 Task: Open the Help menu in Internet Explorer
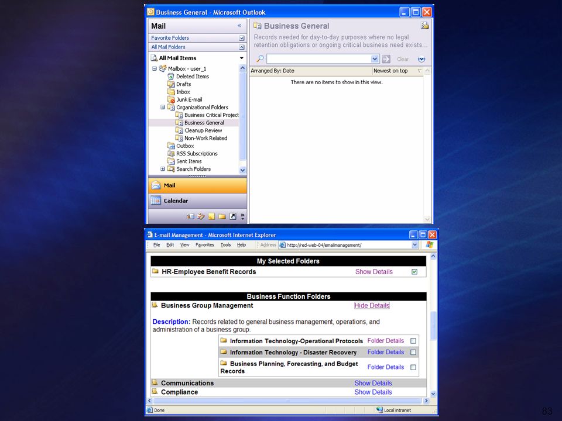tap(241, 245)
